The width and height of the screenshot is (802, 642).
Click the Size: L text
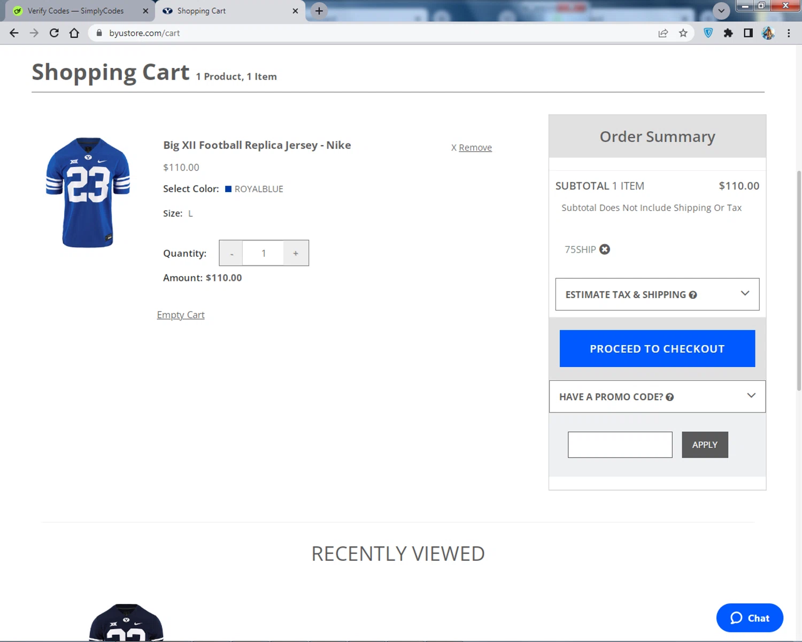(178, 213)
